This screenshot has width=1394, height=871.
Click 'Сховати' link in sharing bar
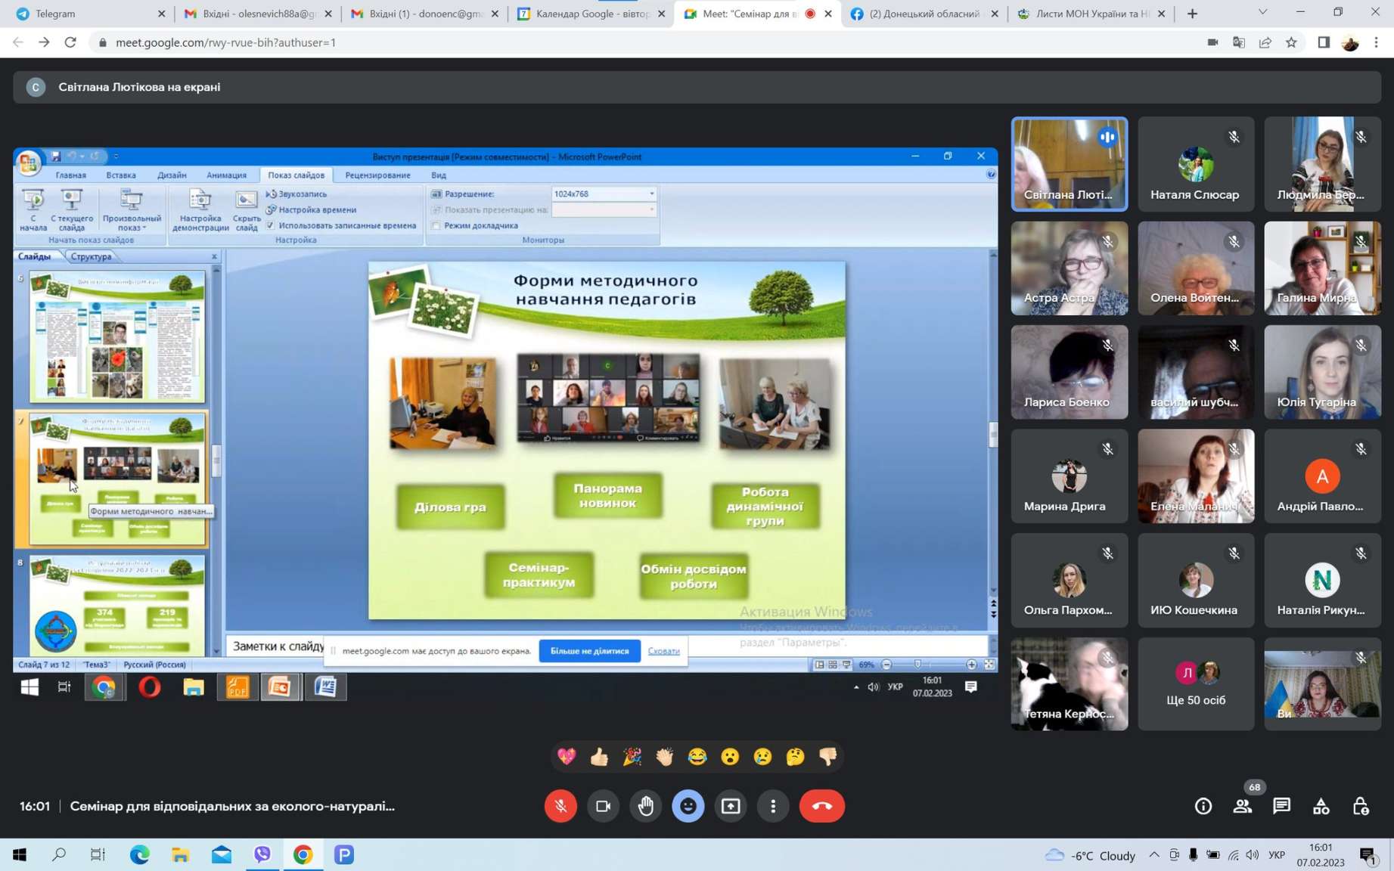point(663,651)
